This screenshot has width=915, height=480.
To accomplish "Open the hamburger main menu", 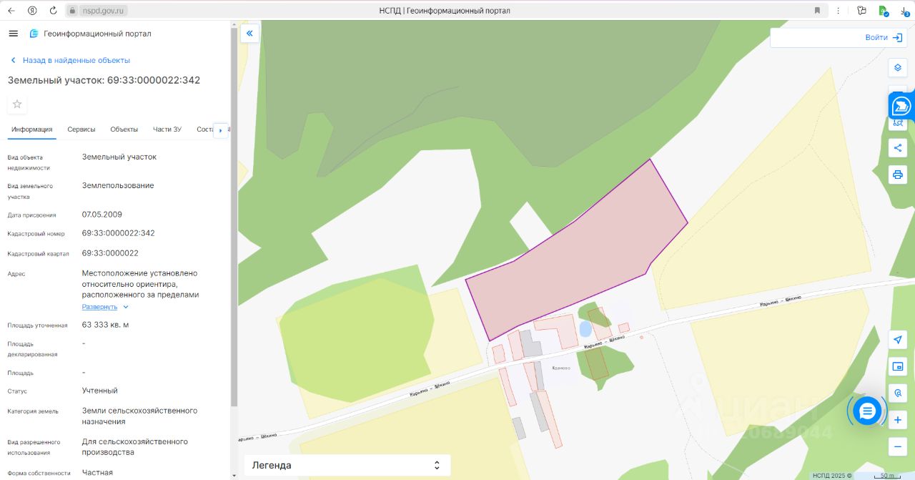I will [14, 34].
